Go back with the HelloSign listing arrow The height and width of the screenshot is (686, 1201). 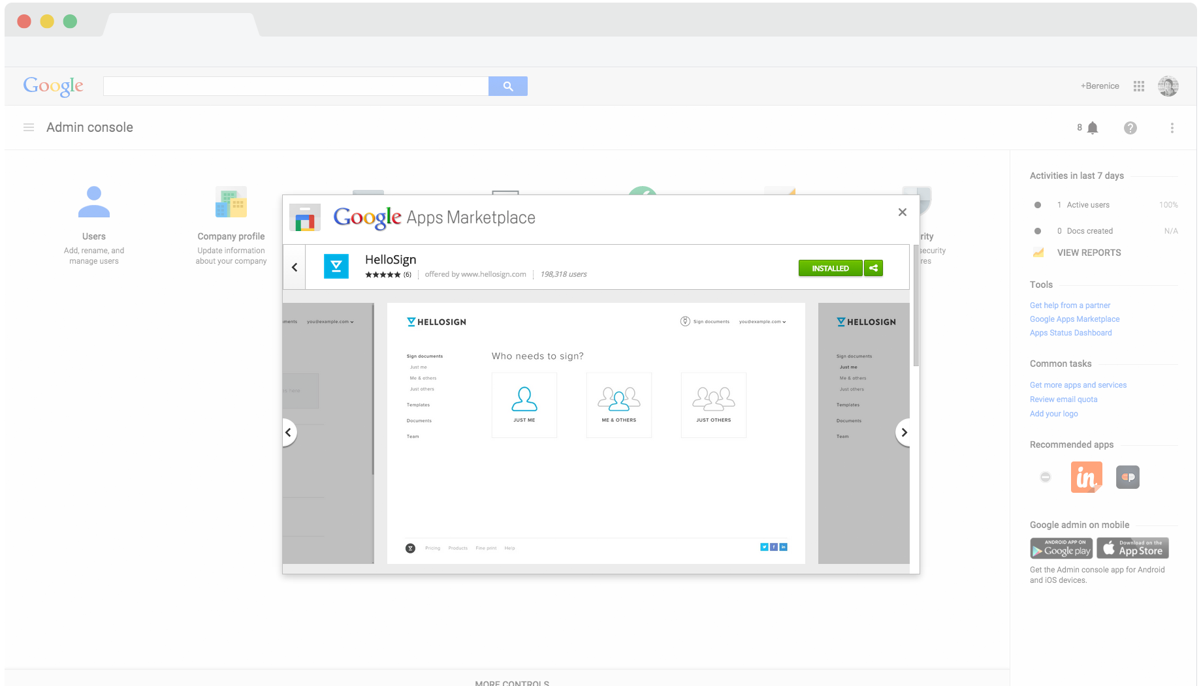(295, 267)
